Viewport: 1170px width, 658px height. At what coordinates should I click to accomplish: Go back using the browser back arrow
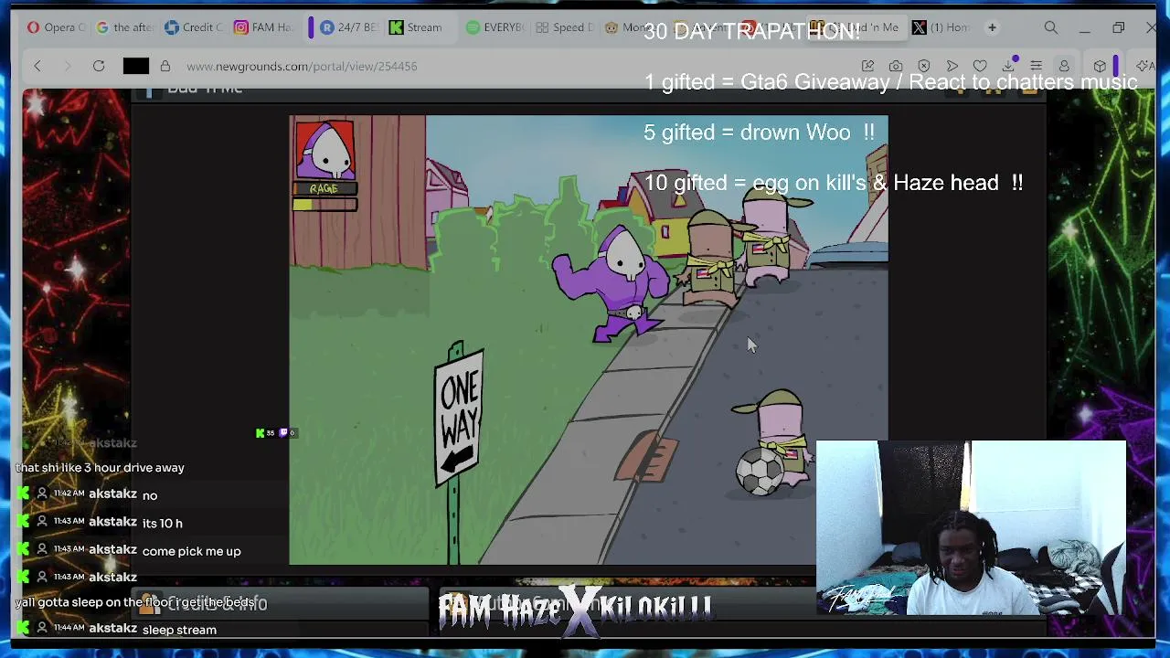37,66
